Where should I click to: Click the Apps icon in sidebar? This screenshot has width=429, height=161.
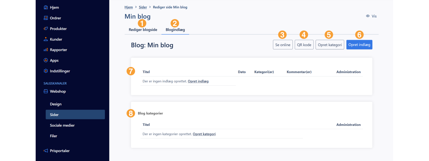pyautogui.click(x=46, y=60)
